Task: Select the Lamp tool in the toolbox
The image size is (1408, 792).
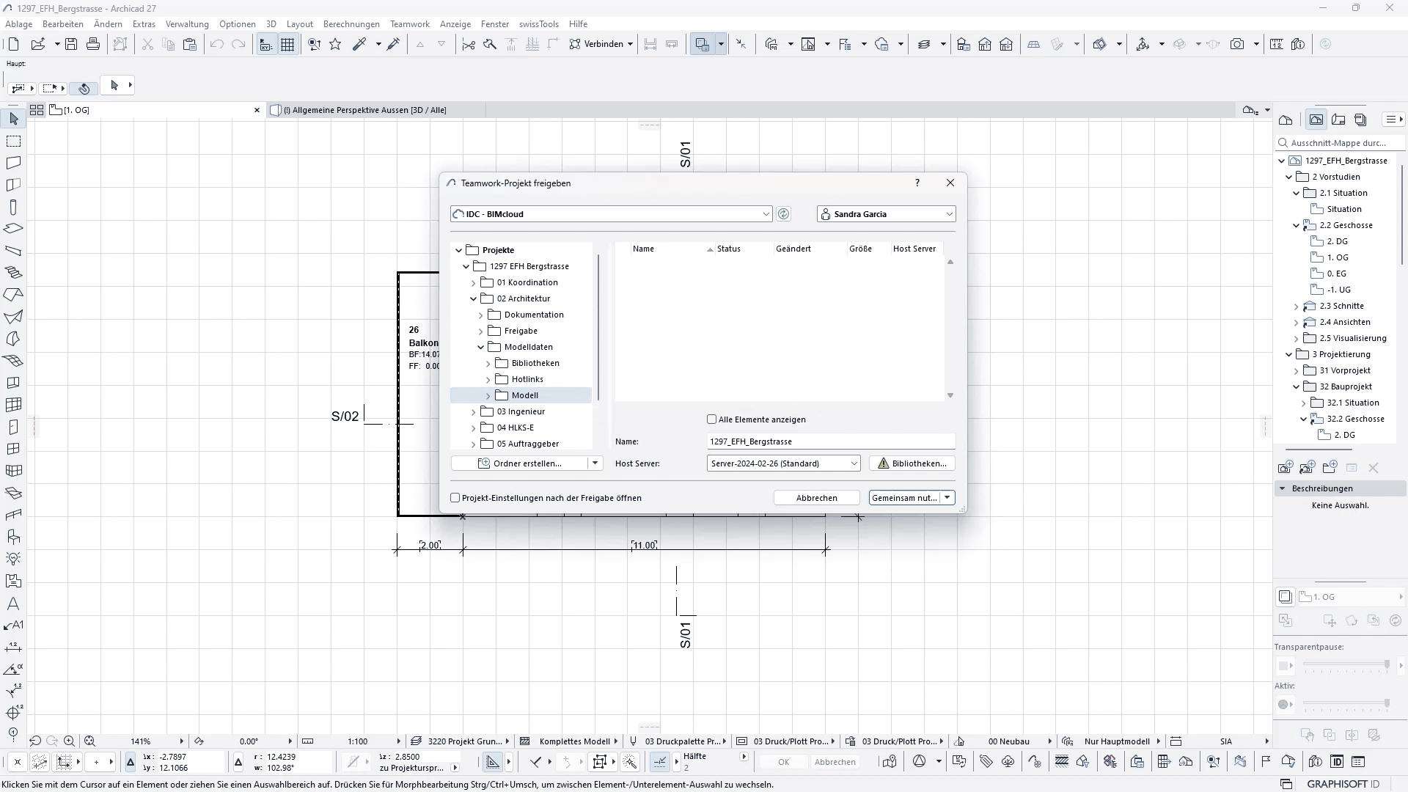Action: coord(13,559)
